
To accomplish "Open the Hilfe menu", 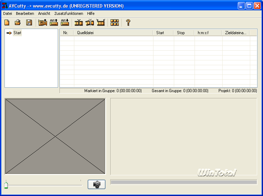I will 91,13.
